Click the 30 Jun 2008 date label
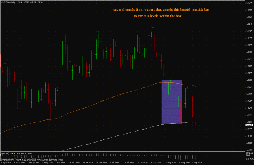 coord(102,163)
